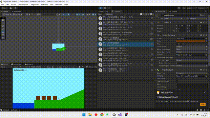Switch to the Animator tab
The width and height of the screenshot is (210, 118).
click(16, 11)
